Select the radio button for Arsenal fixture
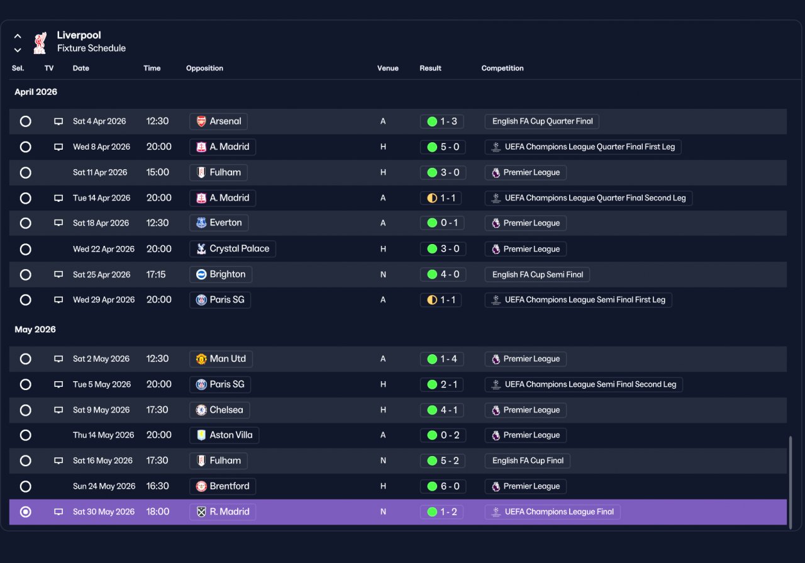 (25, 121)
